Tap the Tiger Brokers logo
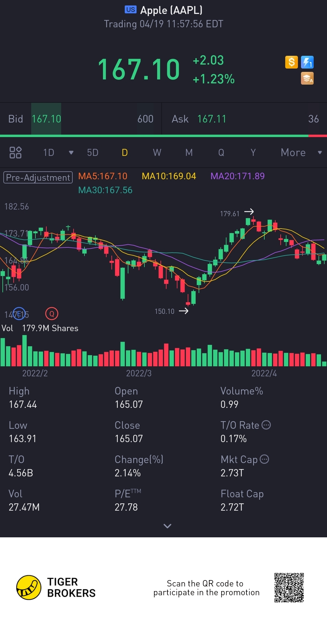Image resolution: width=327 pixels, height=638 pixels. [x=56, y=587]
